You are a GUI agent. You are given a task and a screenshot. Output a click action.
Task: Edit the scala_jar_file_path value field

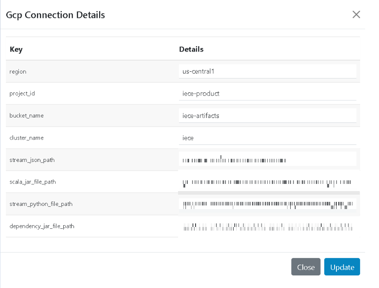pyautogui.click(x=267, y=182)
